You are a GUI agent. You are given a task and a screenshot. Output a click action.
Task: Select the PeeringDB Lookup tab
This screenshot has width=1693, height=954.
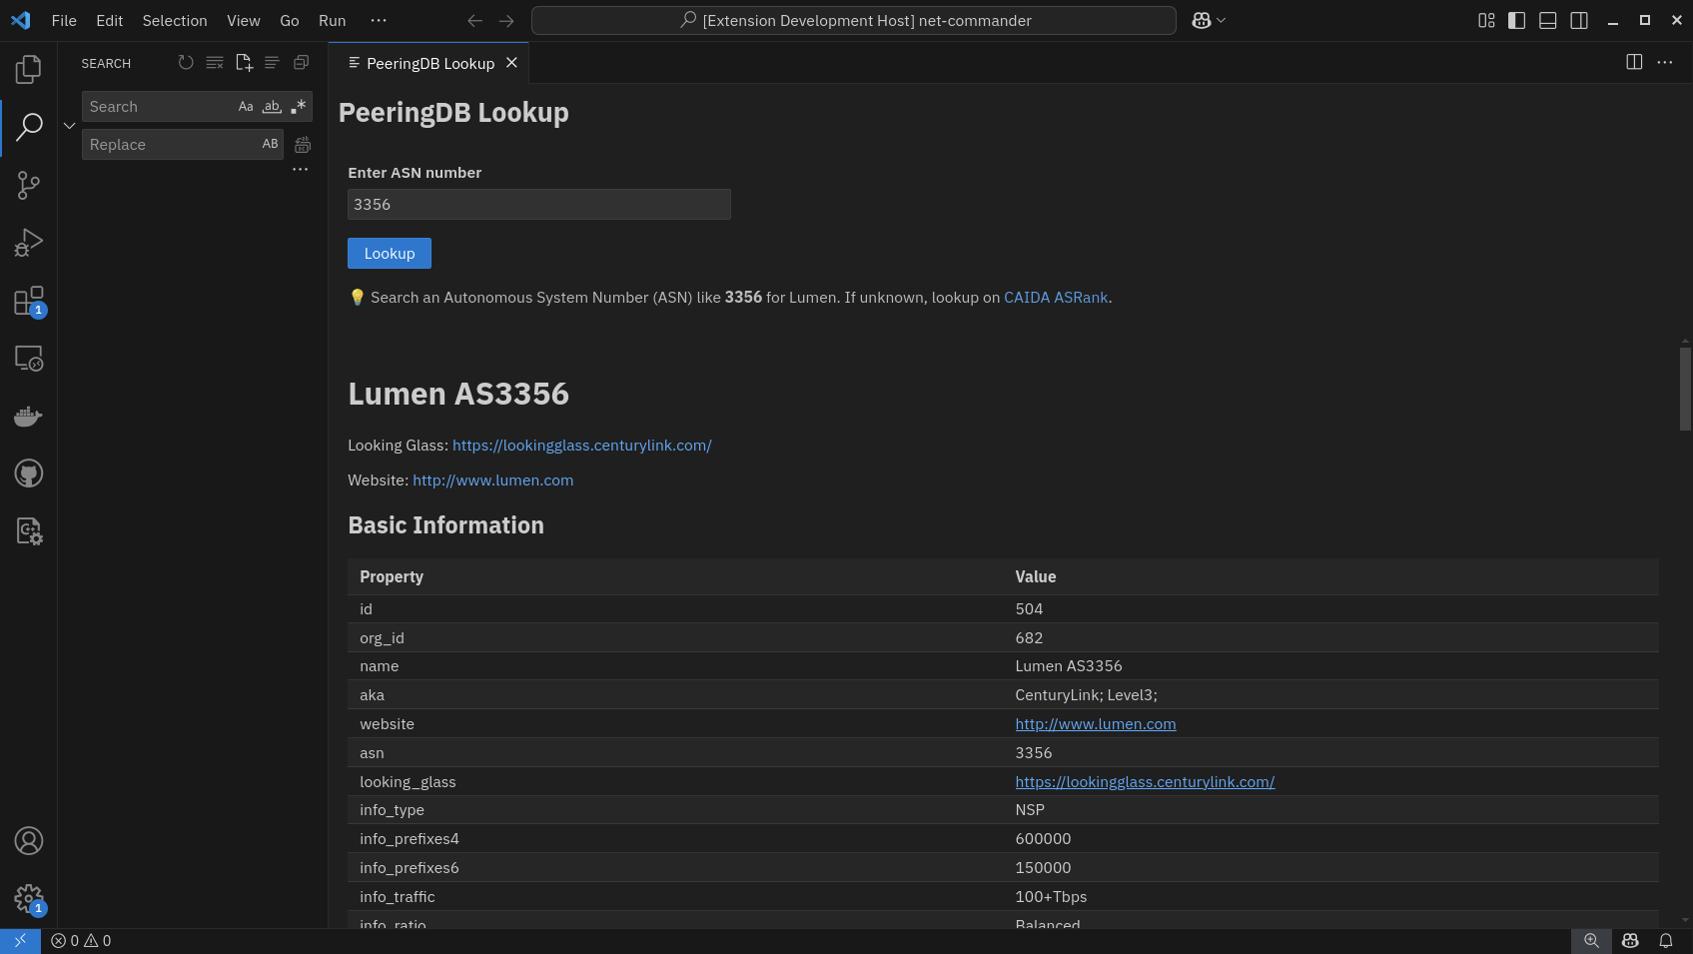tap(429, 63)
